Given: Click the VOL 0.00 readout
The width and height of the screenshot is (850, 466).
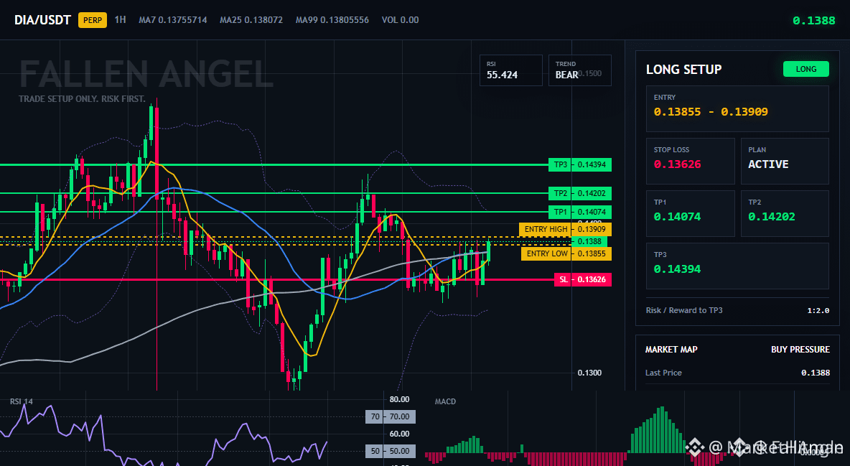Looking at the screenshot, I should point(400,20).
